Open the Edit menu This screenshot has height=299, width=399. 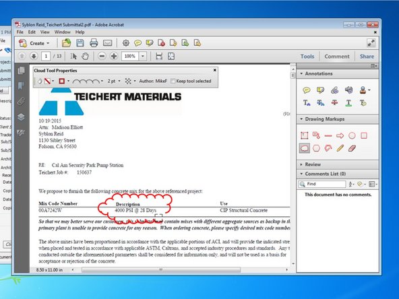coord(32,32)
